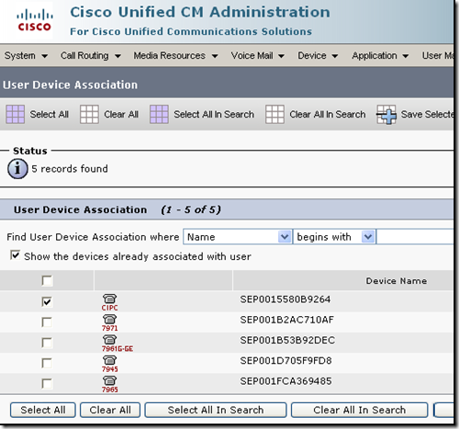The image size is (459, 429).
Task: Toggle the header select-all checkbox in the table
Action: (x=47, y=281)
